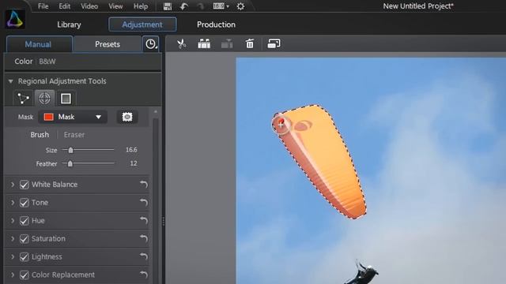Reset the Color Replacement adjustments
Viewport: 506px width, 284px height.
[144, 275]
